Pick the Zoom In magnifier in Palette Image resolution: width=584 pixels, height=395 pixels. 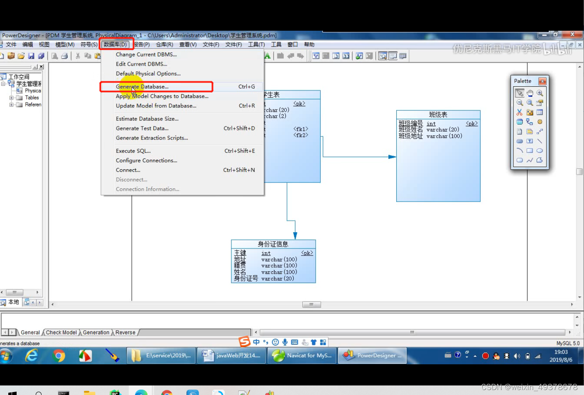[x=540, y=93]
